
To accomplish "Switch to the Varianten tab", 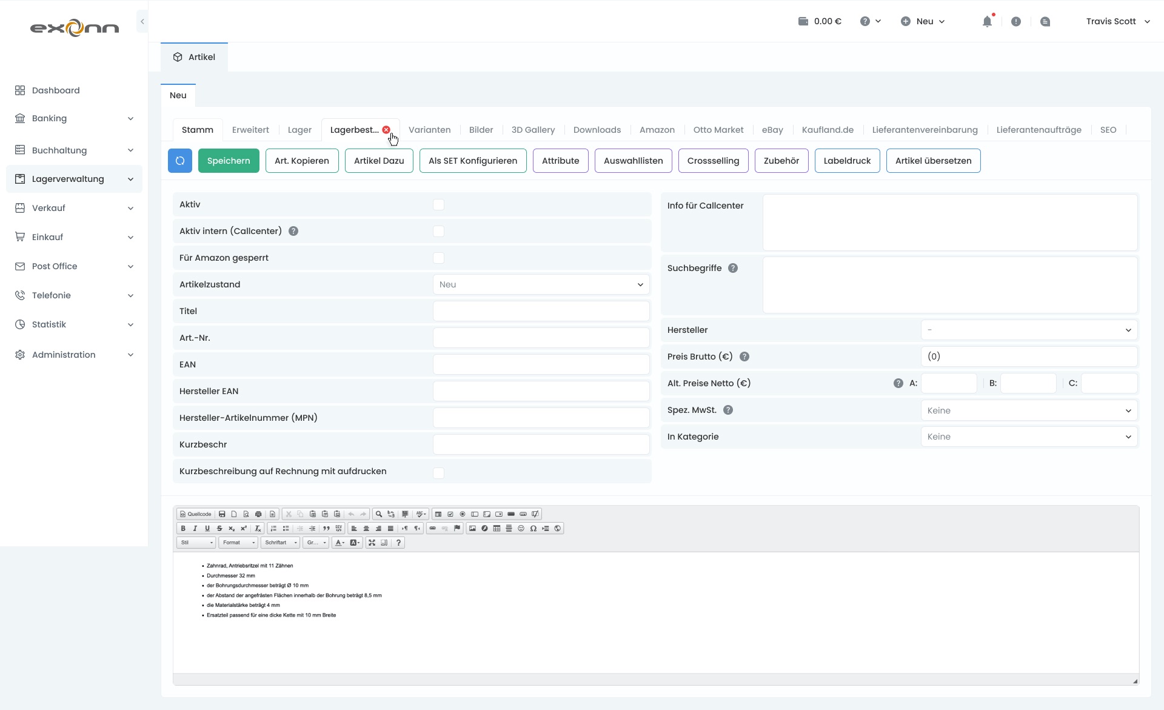I will [x=429, y=130].
